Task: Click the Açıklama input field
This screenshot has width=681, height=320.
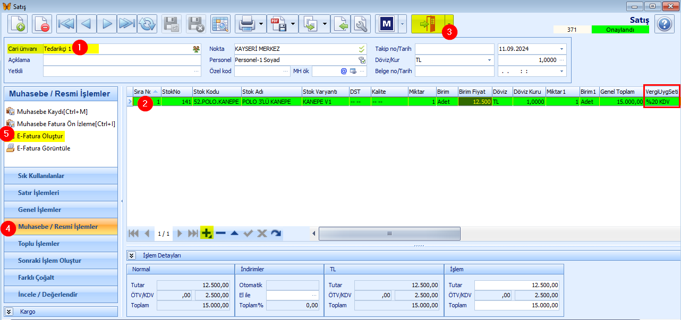Action: (122, 60)
